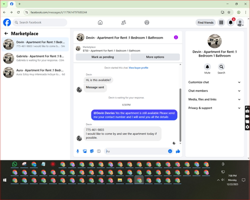Screen dimensions: 250x200
Task: Click the settings gear on side toolbar
Action: tap(247, 127)
